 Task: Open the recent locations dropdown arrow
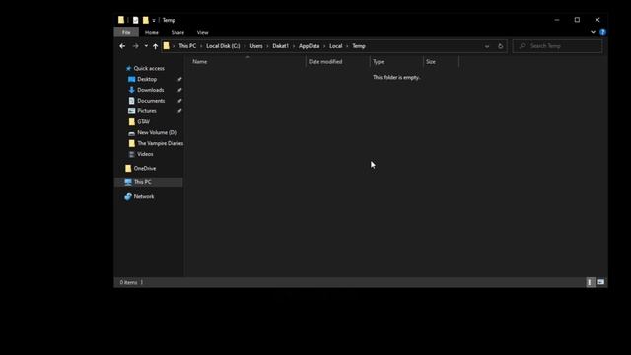(x=146, y=46)
